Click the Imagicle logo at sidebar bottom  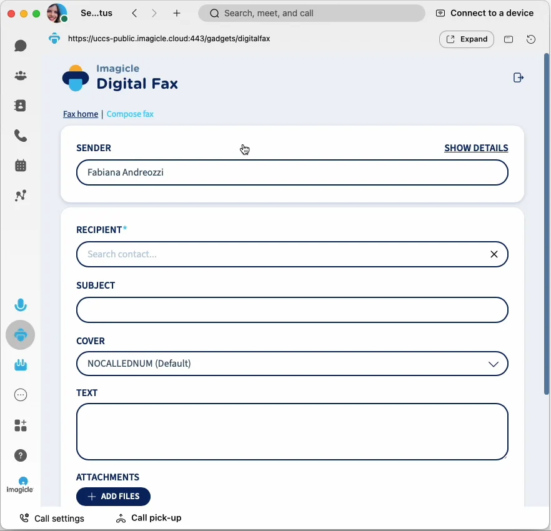click(x=20, y=485)
